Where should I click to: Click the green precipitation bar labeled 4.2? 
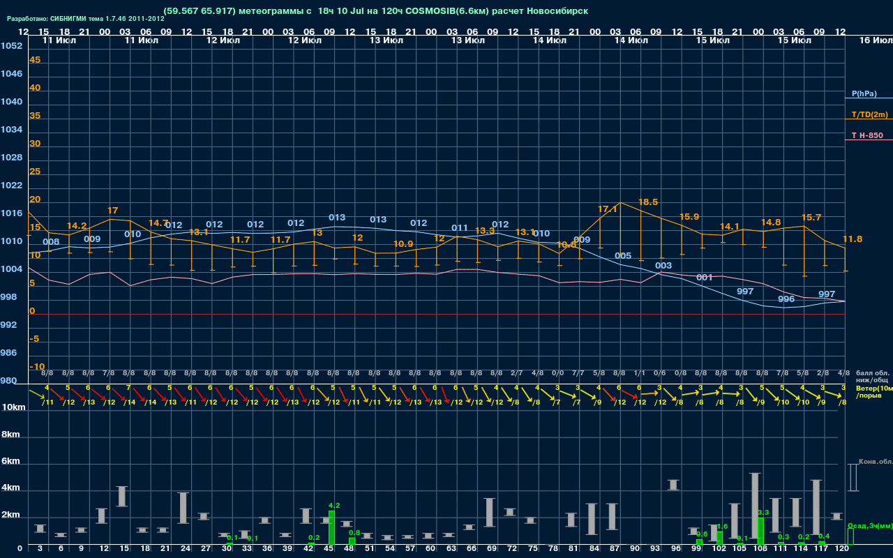click(x=331, y=527)
